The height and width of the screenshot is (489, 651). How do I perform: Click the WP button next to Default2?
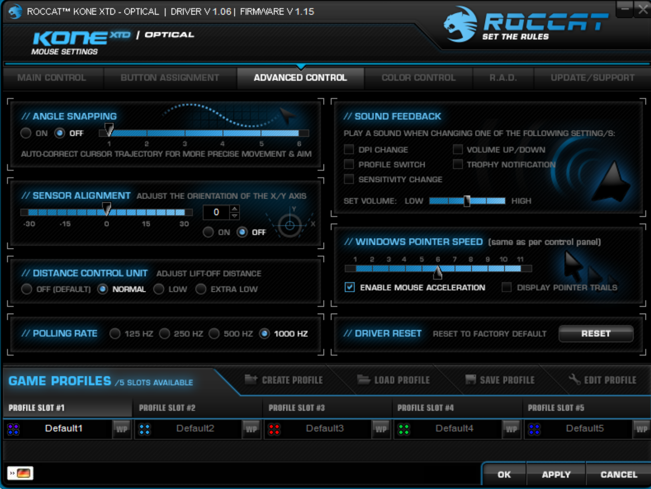click(x=251, y=429)
